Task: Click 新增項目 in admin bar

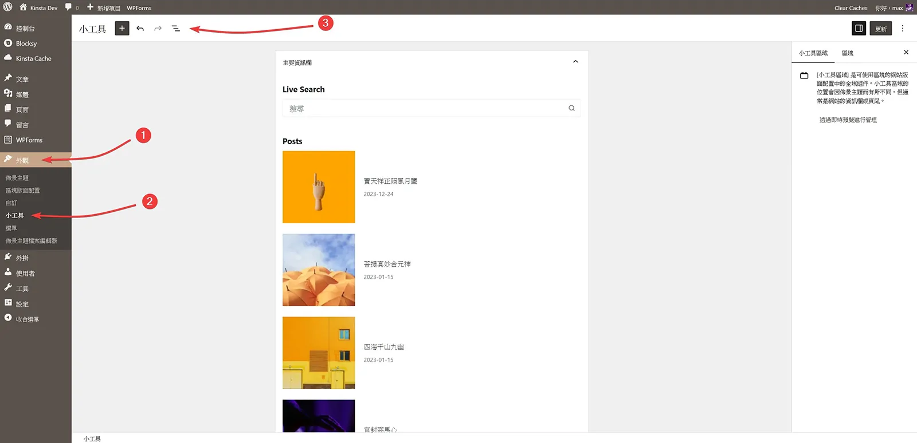Action: [x=103, y=7]
